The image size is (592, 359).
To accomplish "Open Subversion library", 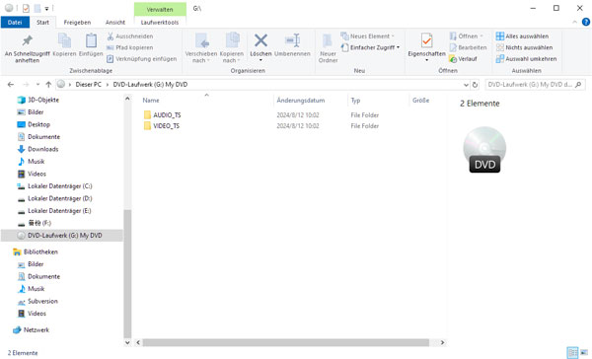I will [x=37, y=301].
